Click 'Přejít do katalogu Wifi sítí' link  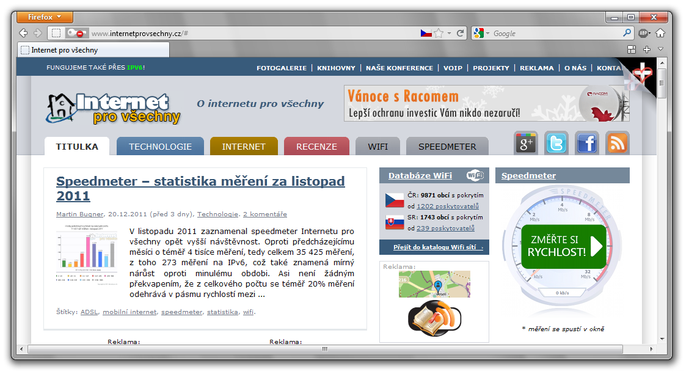click(438, 247)
